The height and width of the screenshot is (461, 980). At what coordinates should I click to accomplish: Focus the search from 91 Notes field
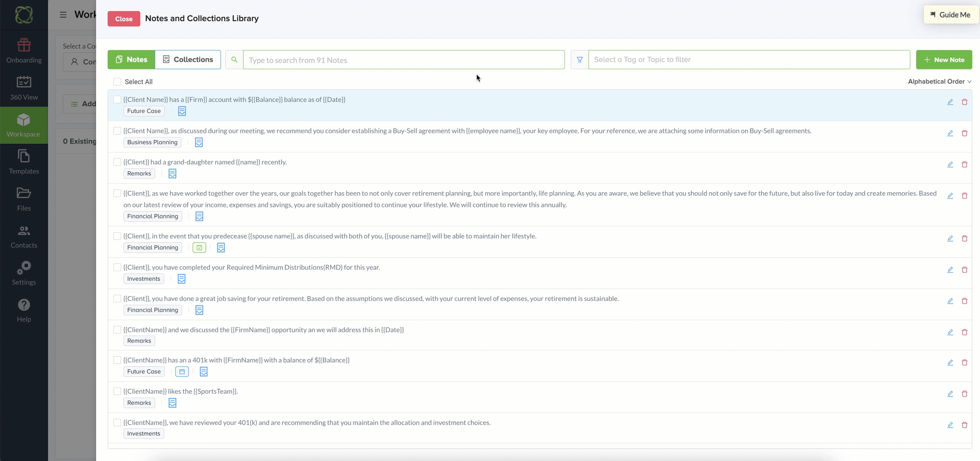404,60
